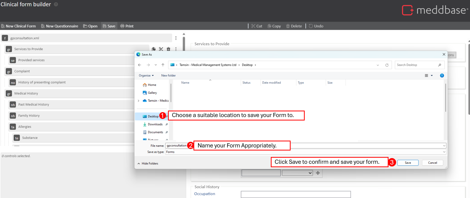Expand the Tamsin OneDrive tree node
Image resolution: width=470 pixels, height=198 pixels.
(x=139, y=101)
